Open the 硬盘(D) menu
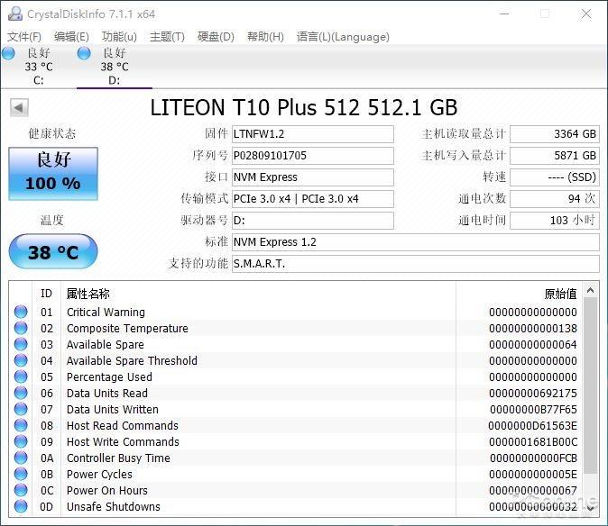Screen dimensions: 608x526 point(216,37)
